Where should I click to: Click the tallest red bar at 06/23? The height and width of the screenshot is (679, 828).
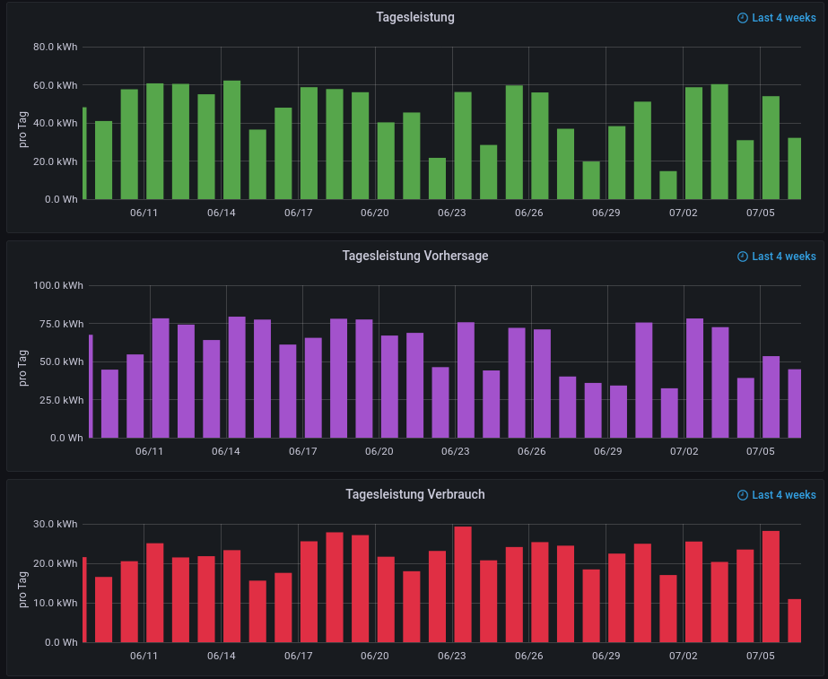pos(463,584)
